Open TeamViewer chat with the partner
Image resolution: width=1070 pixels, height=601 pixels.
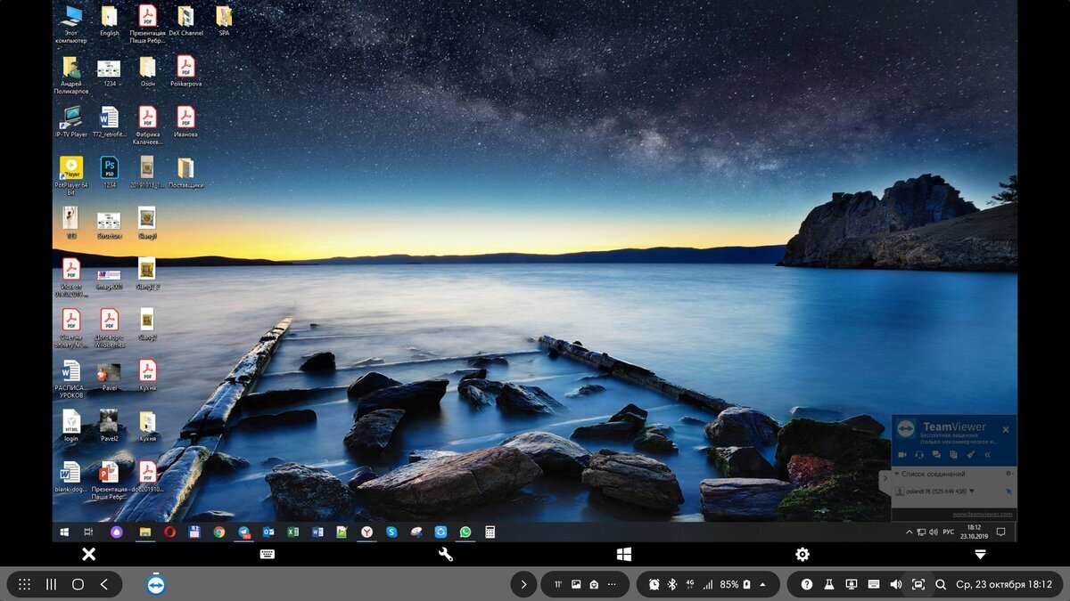[x=937, y=454]
